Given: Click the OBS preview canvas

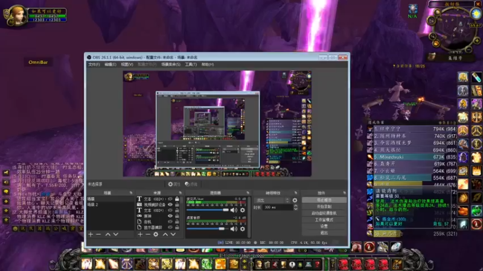Looking at the screenshot, I should click(217, 123).
